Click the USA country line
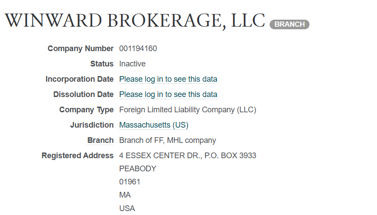The width and height of the screenshot is (377, 215). tap(127, 208)
